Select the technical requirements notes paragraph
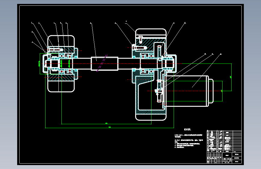 click(x=188, y=141)
